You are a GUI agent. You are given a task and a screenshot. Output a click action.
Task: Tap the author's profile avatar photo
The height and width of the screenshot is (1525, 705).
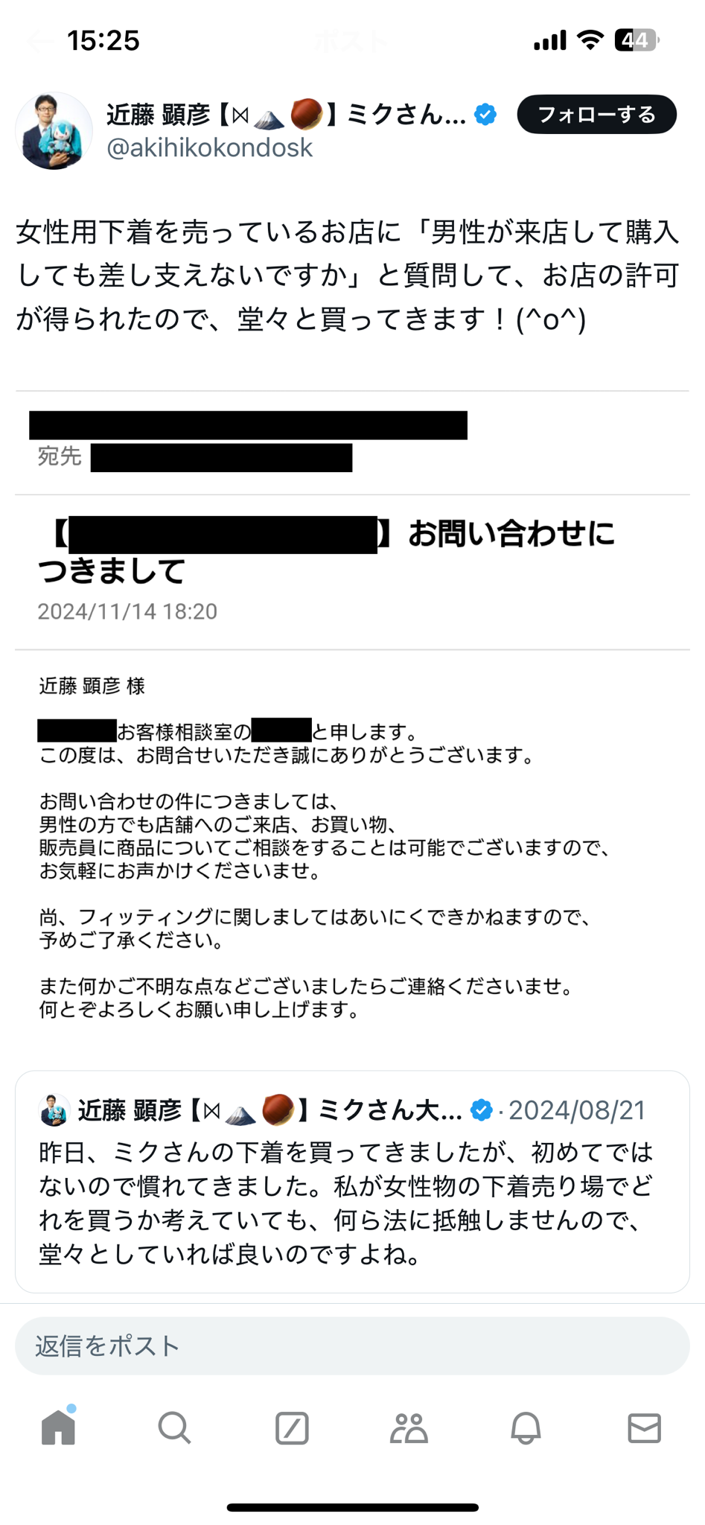click(54, 131)
